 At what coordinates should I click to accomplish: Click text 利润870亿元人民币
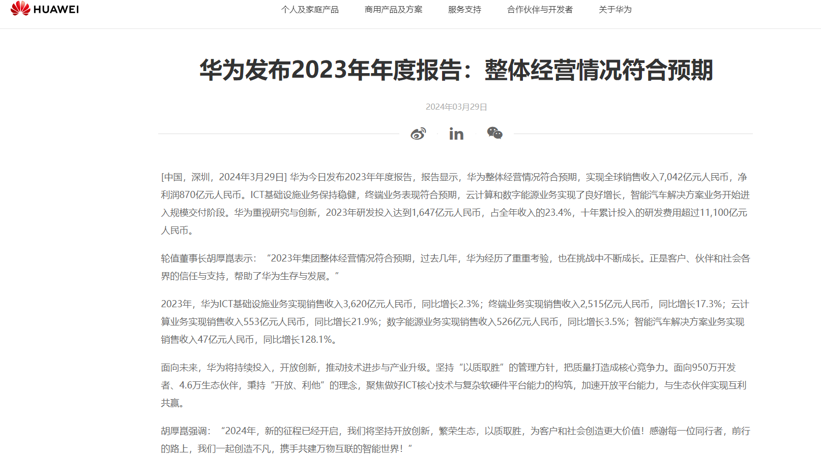[201, 195]
